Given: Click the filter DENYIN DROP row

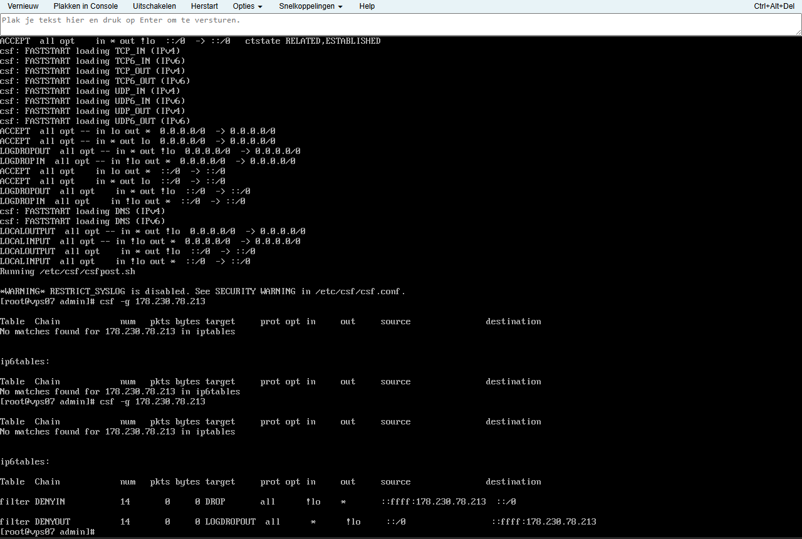Looking at the screenshot, I should pyautogui.click(x=258, y=501).
